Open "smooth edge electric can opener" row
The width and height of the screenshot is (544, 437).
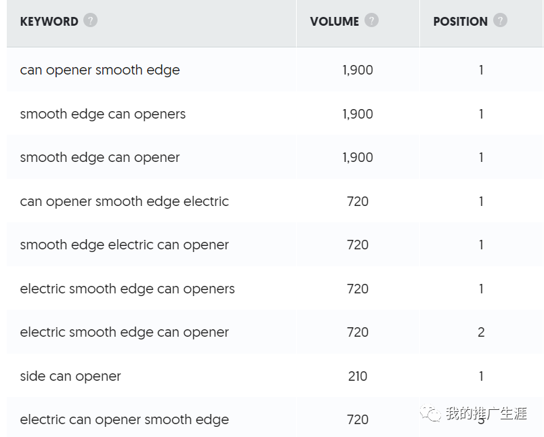tap(124, 245)
